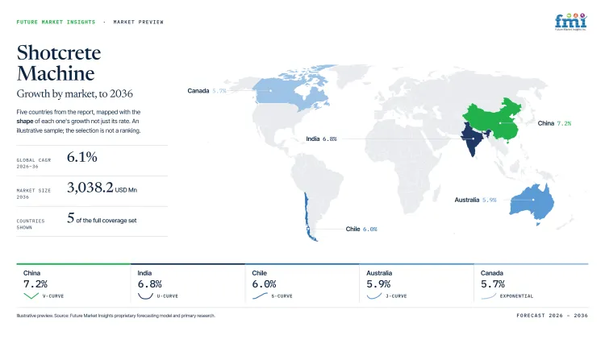Click the exponential curve icon under Canada
Image resolution: width=605 pixels, height=339 pixels.
point(489,296)
